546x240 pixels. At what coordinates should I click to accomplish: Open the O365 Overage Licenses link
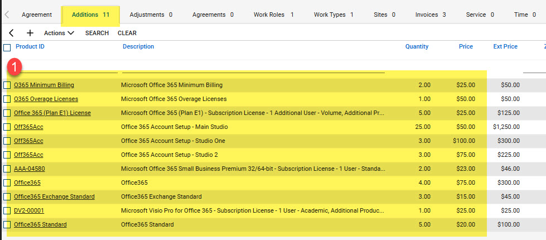tap(46, 99)
